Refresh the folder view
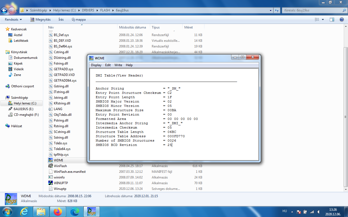Viewport: 348px width, 217px height. (x=277, y=10)
